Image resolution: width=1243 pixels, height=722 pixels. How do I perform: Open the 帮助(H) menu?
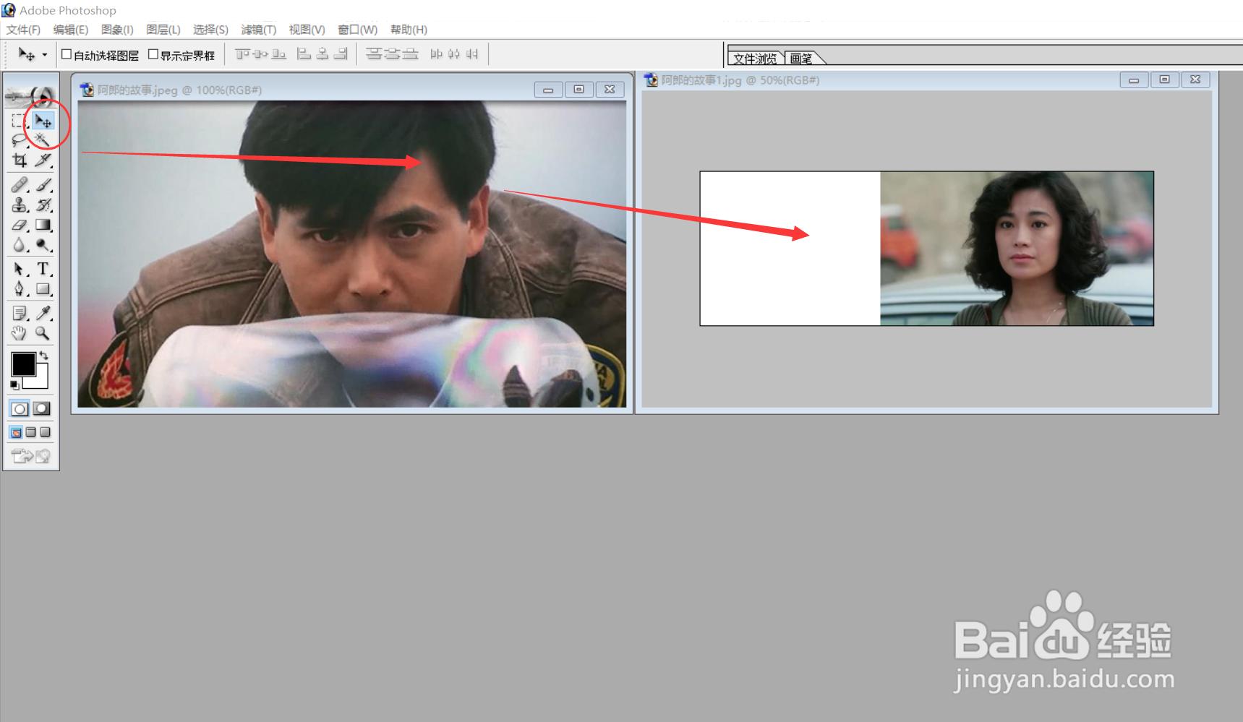(409, 30)
